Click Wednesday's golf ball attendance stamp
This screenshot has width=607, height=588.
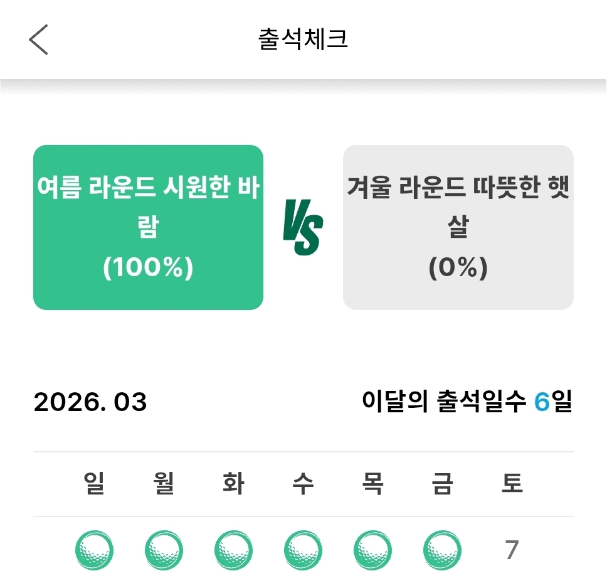click(303, 550)
